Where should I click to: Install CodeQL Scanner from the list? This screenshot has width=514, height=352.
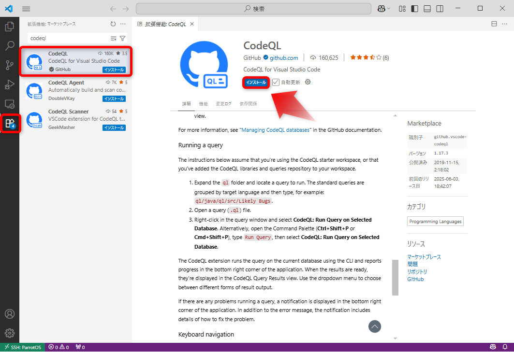[x=114, y=127]
